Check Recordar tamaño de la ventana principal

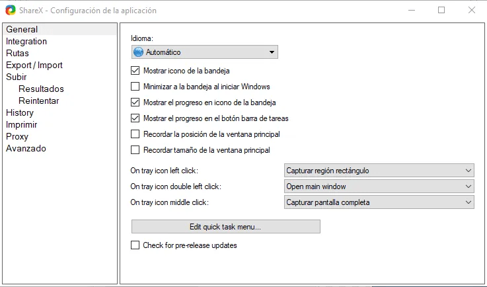[x=135, y=150]
